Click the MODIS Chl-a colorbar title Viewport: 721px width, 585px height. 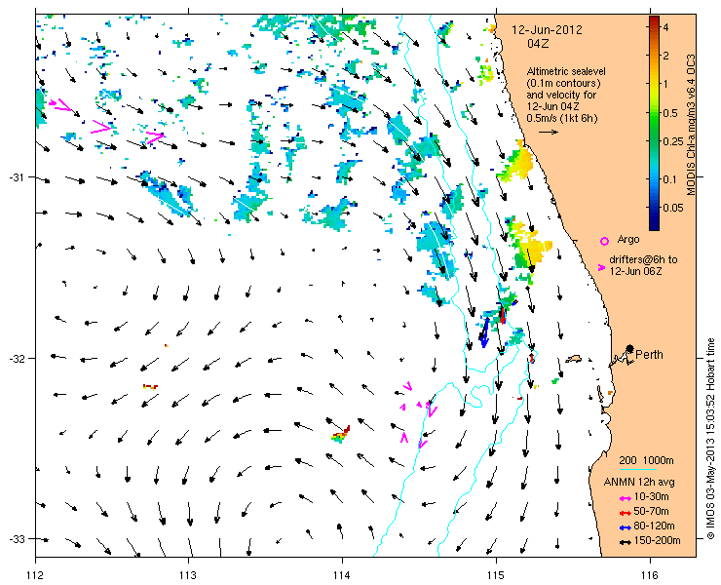[x=691, y=125]
